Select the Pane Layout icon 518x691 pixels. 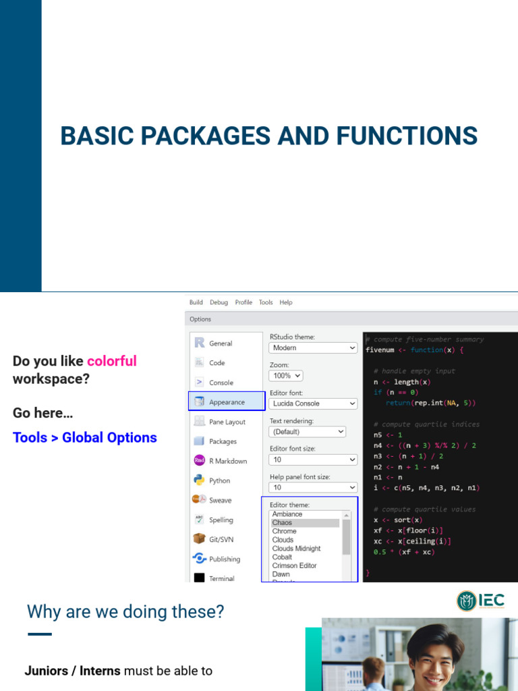click(200, 421)
